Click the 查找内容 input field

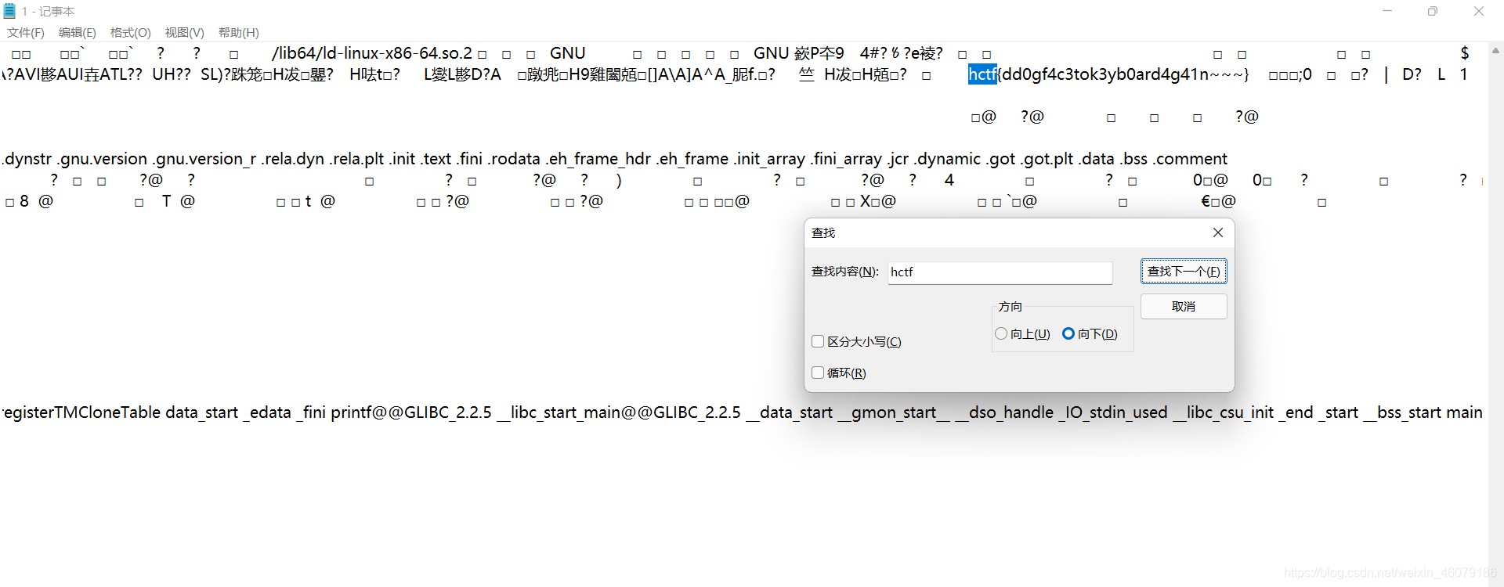pyautogui.click(x=1000, y=272)
